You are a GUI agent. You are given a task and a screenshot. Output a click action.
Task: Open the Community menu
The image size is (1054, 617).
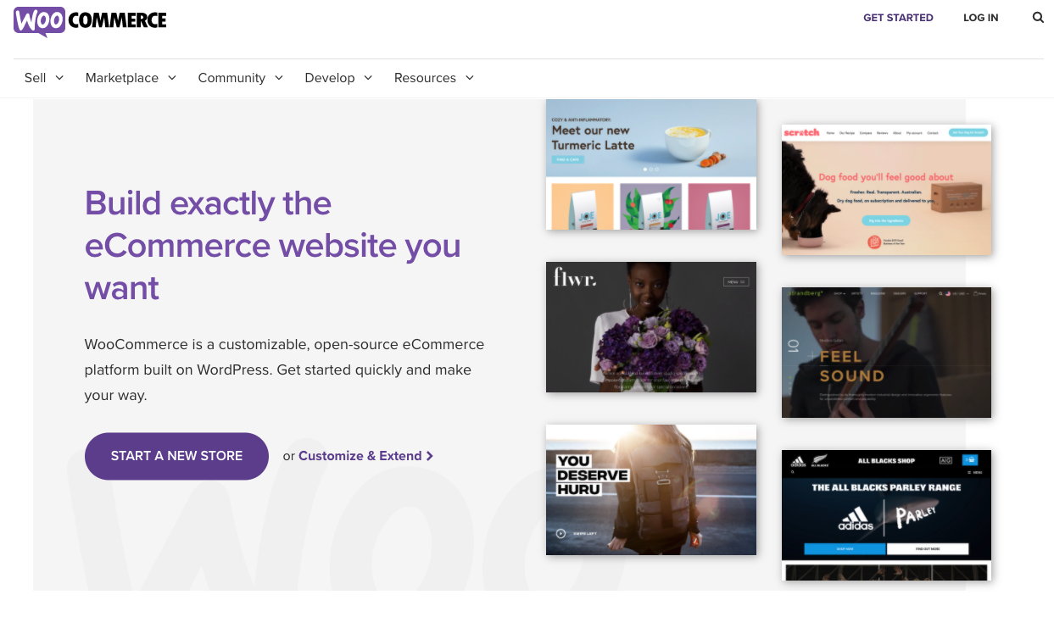coord(231,78)
